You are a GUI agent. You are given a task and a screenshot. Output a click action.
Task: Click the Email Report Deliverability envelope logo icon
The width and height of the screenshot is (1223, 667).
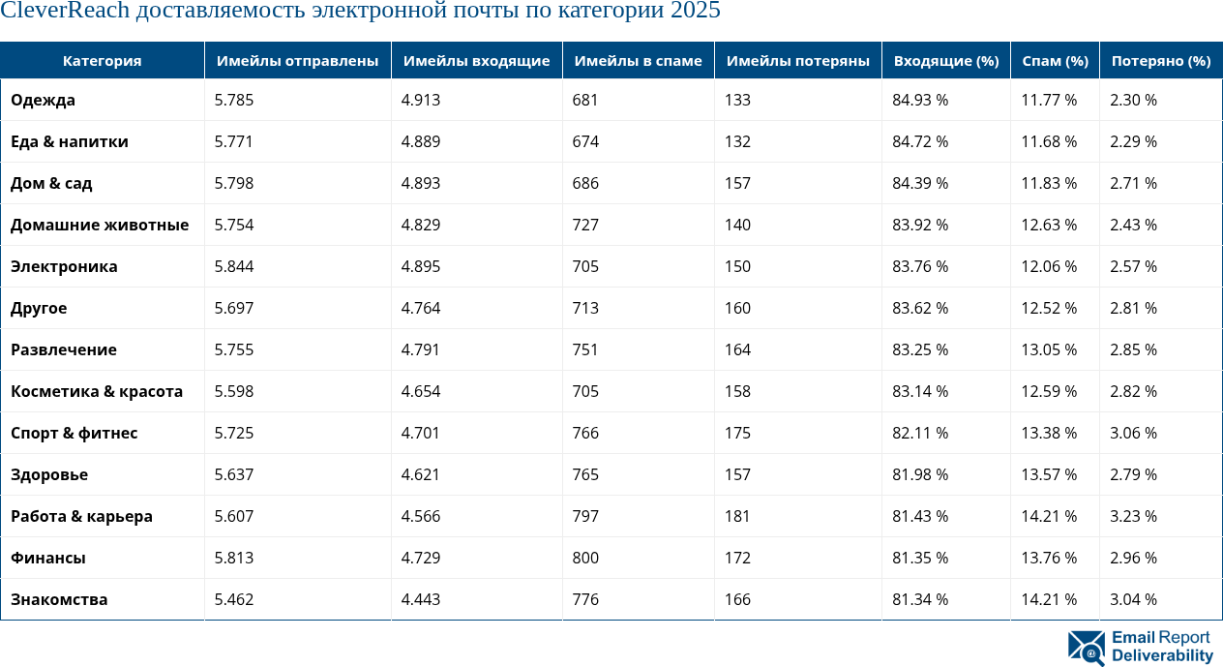point(1087,648)
